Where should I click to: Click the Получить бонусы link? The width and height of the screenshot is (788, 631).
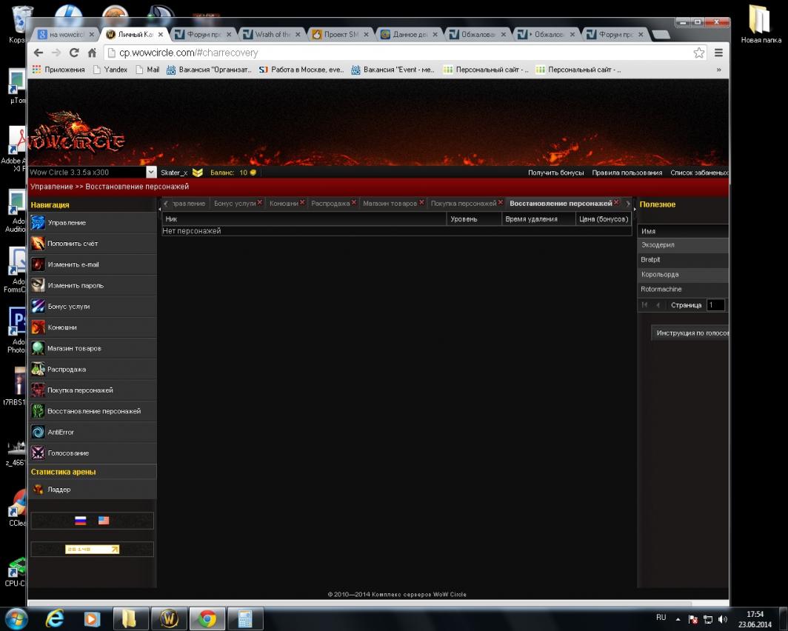click(x=556, y=173)
